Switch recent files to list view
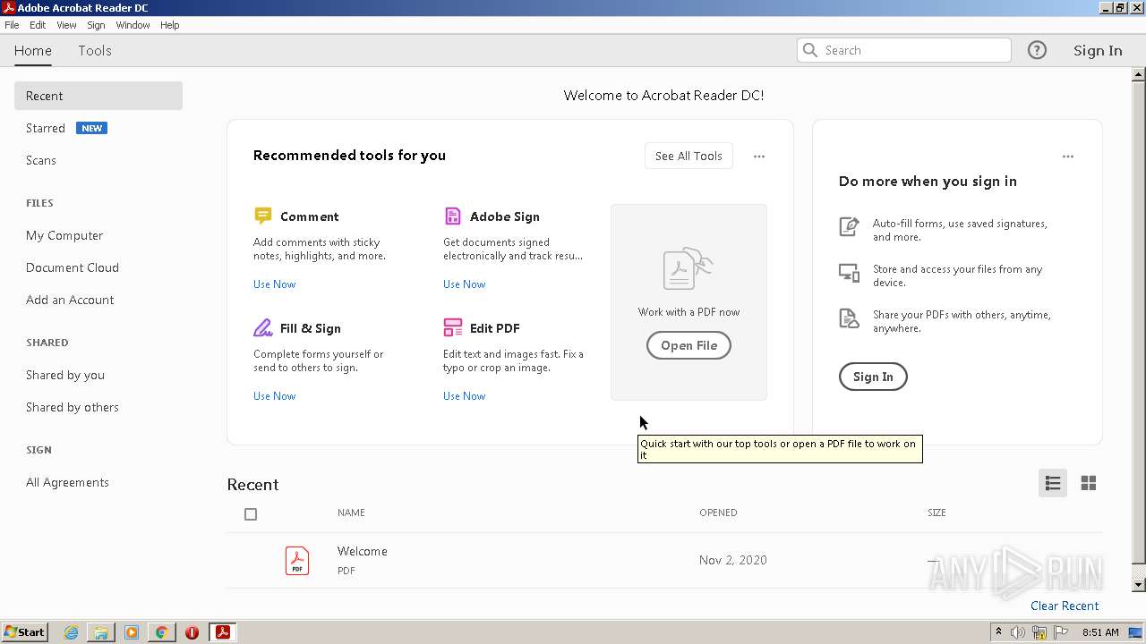This screenshot has width=1146, height=644. point(1053,483)
